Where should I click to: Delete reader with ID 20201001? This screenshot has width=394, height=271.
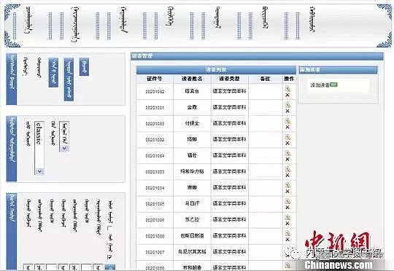tap(287, 111)
